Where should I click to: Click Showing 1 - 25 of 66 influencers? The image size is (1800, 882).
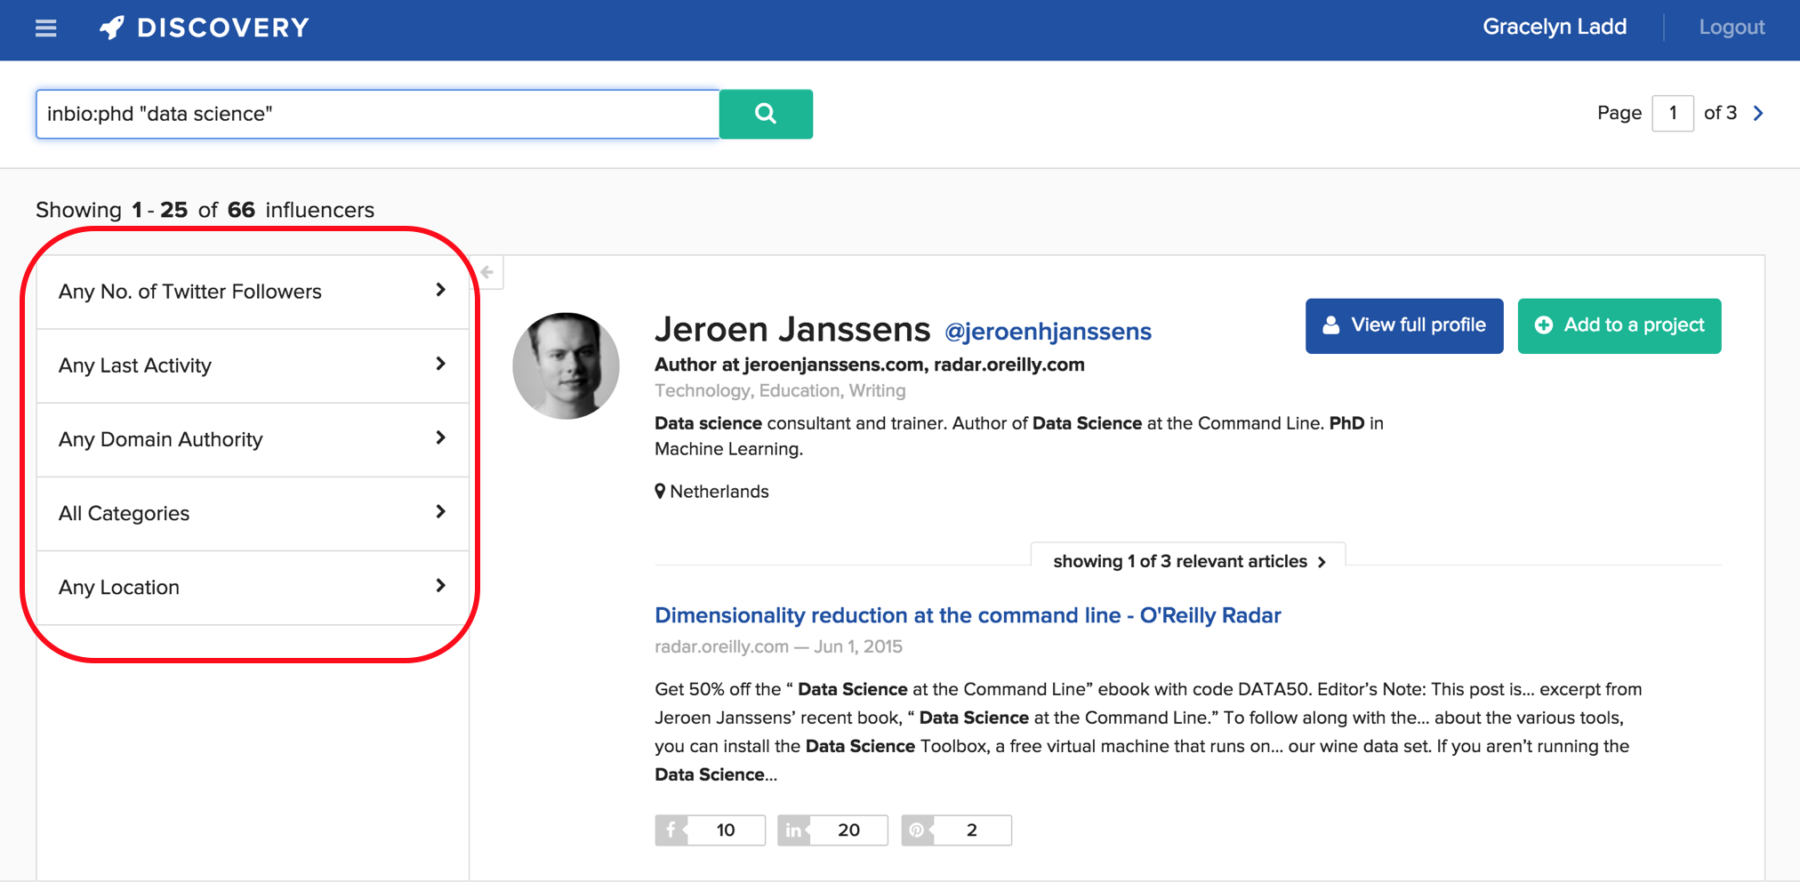click(205, 210)
